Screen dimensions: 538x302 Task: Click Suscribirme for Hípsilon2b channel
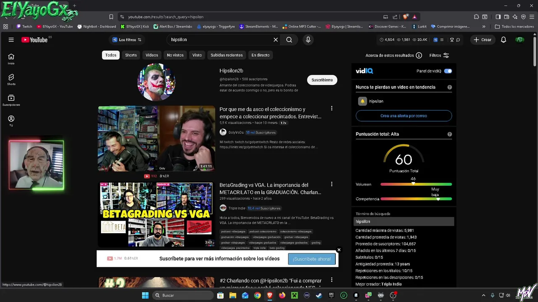[x=322, y=80]
